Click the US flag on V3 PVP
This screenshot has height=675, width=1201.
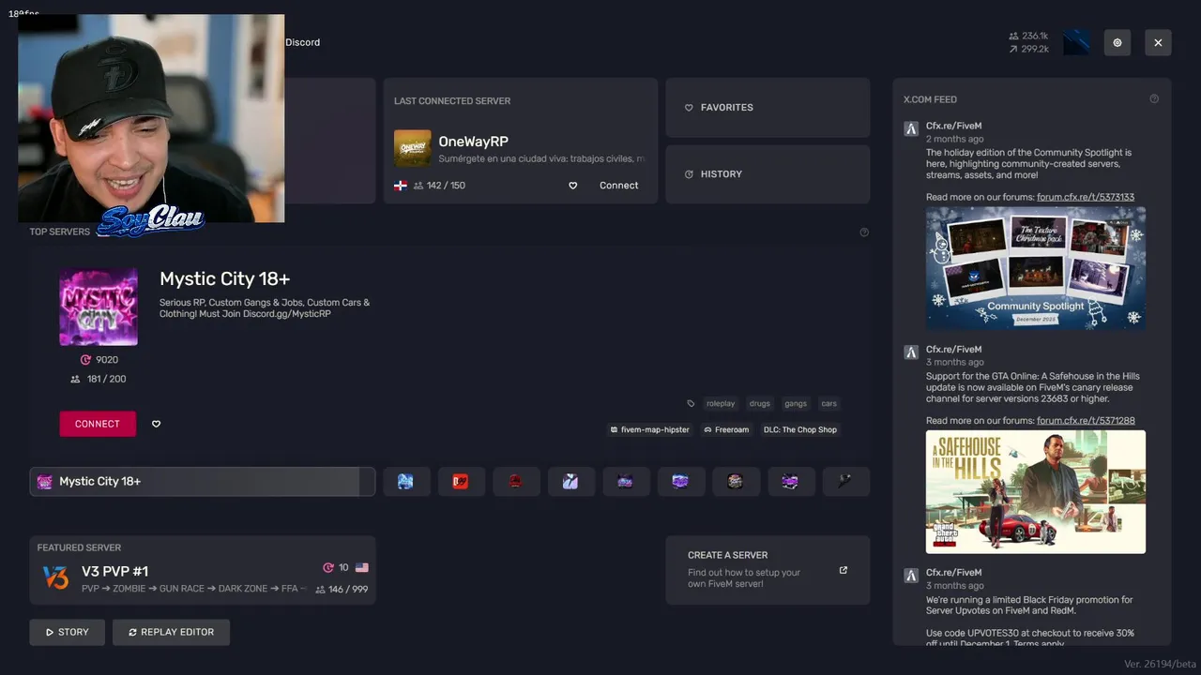click(362, 568)
